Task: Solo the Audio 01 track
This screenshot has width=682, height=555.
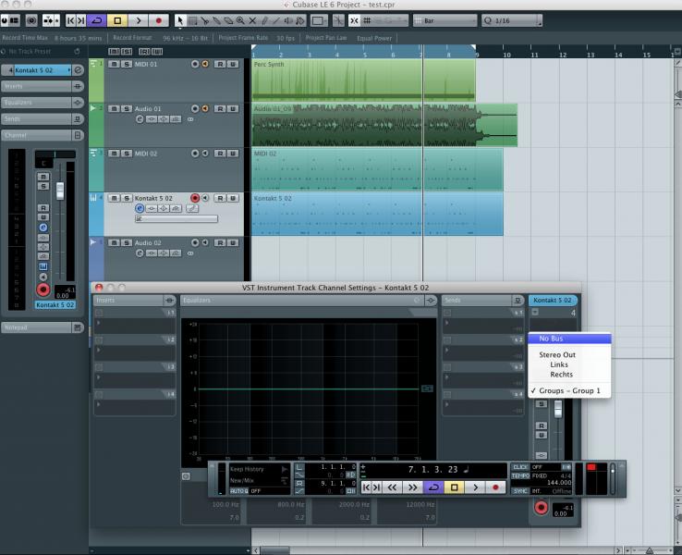Action: 126,108
